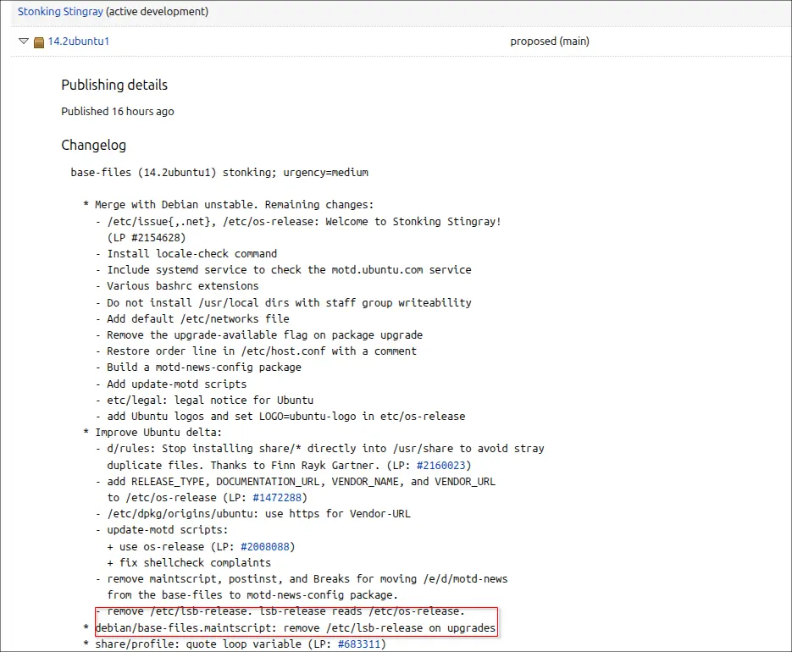This screenshot has width=792, height=652.
Task: Click the 'Various bashrc extensions' line
Action: tap(177, 286)
